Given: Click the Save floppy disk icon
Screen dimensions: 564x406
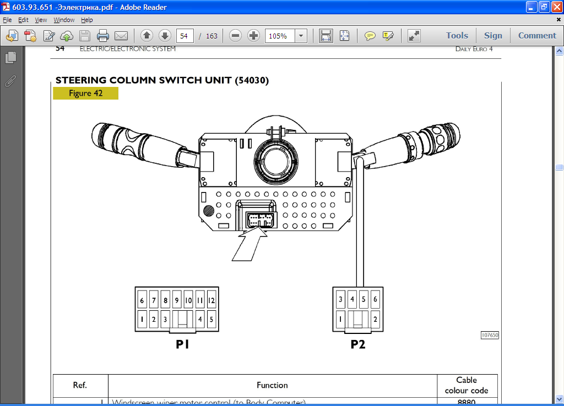Looking at the screenshot, I should (x=85, y=36).
